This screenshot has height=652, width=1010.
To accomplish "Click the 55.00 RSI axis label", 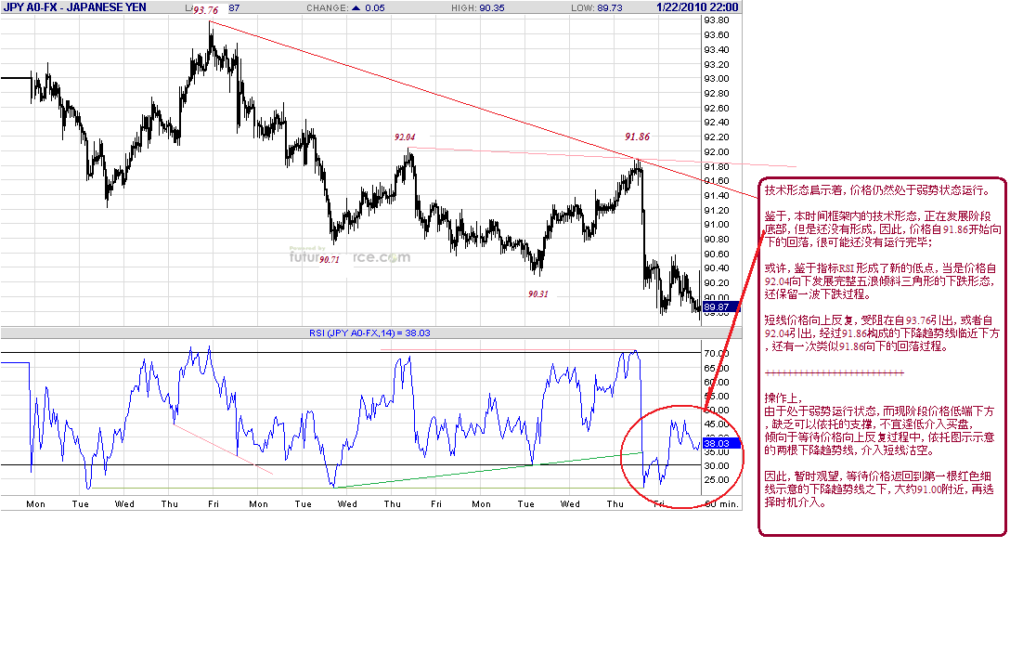I will click(717, 396).
